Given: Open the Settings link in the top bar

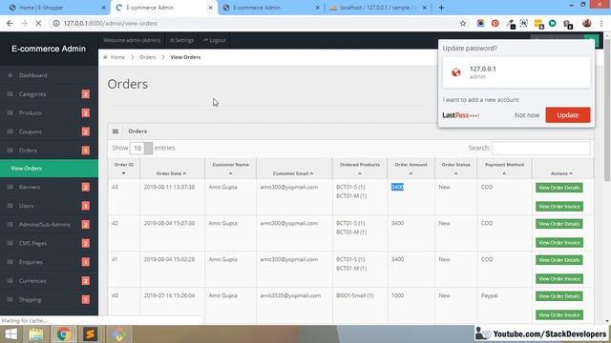Looking at the screenshot, I should pyautogui.click(x=181, y=40).
